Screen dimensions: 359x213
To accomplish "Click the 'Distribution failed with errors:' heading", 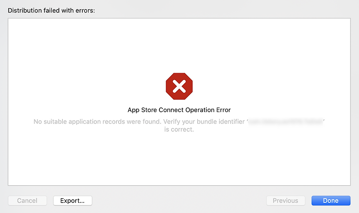I will point(51,11).
